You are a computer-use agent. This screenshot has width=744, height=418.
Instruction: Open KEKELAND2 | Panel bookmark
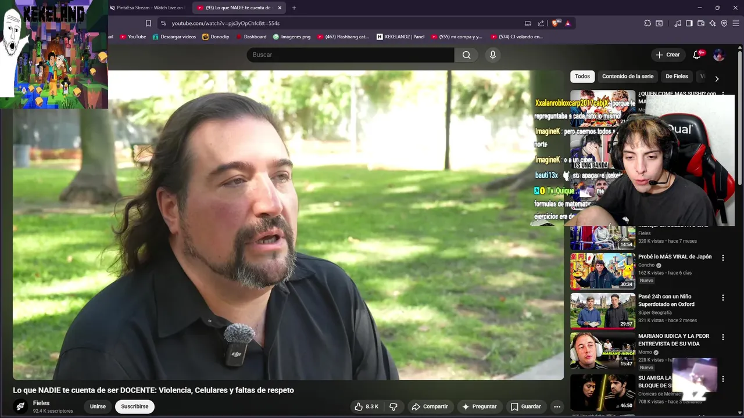tap(400, 37)
